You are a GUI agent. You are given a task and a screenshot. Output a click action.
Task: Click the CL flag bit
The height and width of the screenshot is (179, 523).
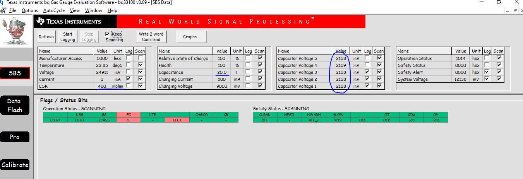[128, 120]
